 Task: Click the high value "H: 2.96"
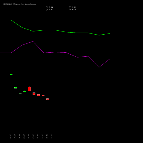click(72, 7)
